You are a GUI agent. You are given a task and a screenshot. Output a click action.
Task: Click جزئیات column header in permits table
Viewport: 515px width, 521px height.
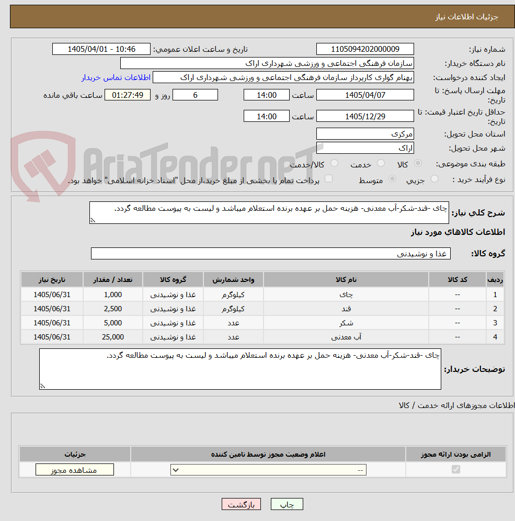pos(75,454)
